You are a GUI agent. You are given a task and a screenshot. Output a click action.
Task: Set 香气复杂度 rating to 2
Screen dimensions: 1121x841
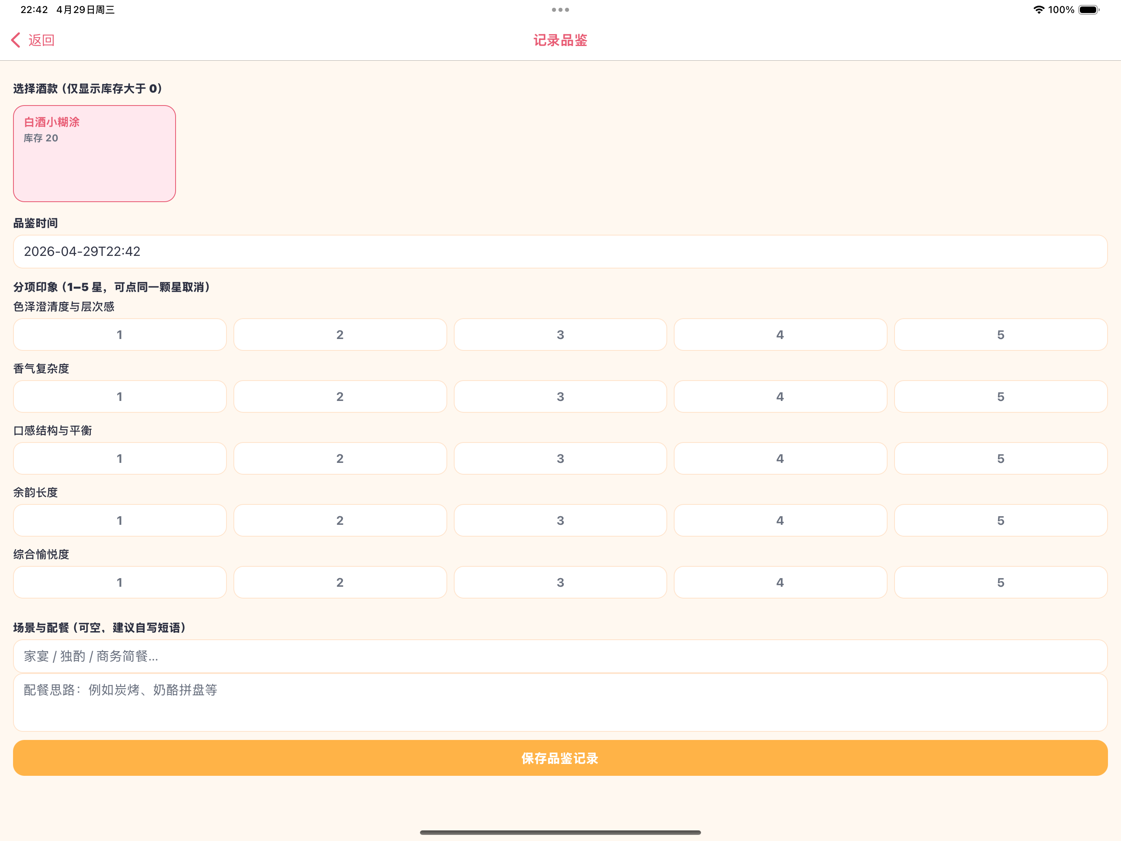(x=340, y=396)
